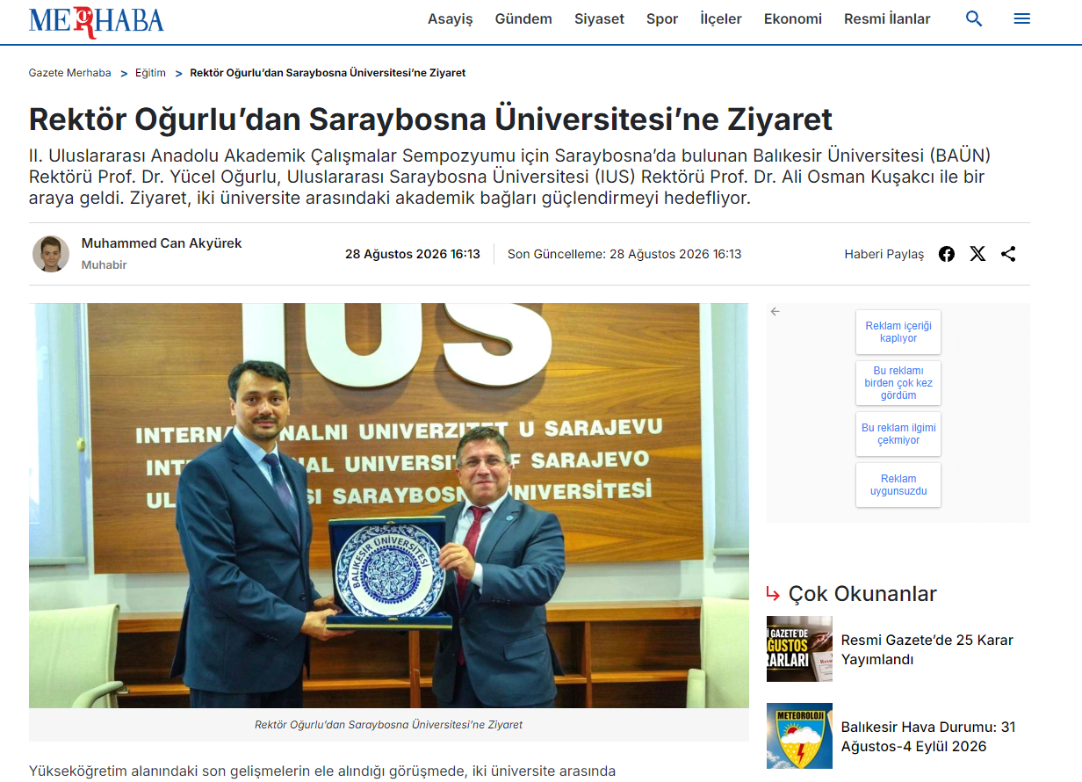Viewport: 1082px width, 782px height.
Task: Open author Muhammed Can Akyürek name link
Action: pos(162,243)
